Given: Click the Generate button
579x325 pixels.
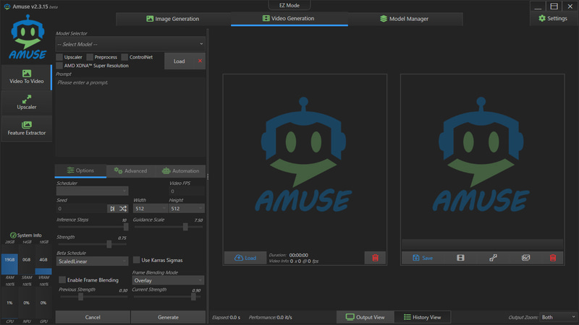Looking at the screenshot, I should tap(168, 317).
